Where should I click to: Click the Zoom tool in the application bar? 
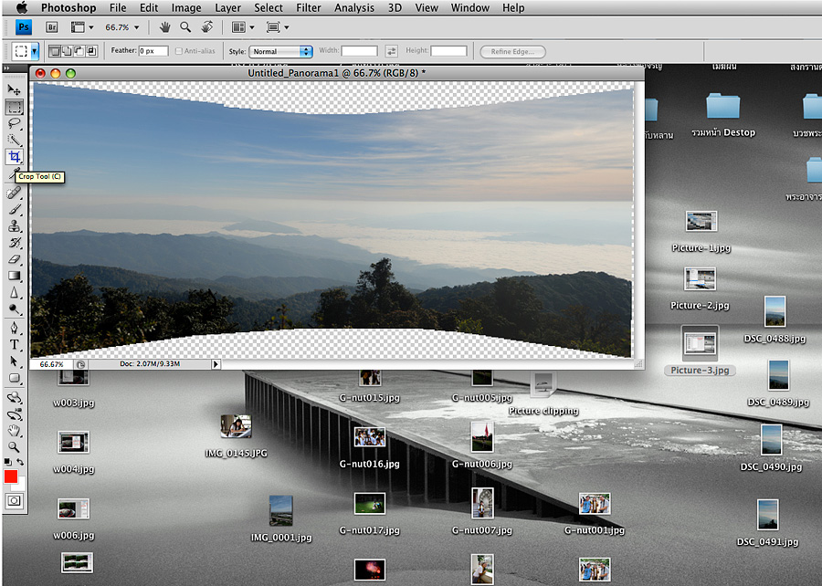pos(185,27)
